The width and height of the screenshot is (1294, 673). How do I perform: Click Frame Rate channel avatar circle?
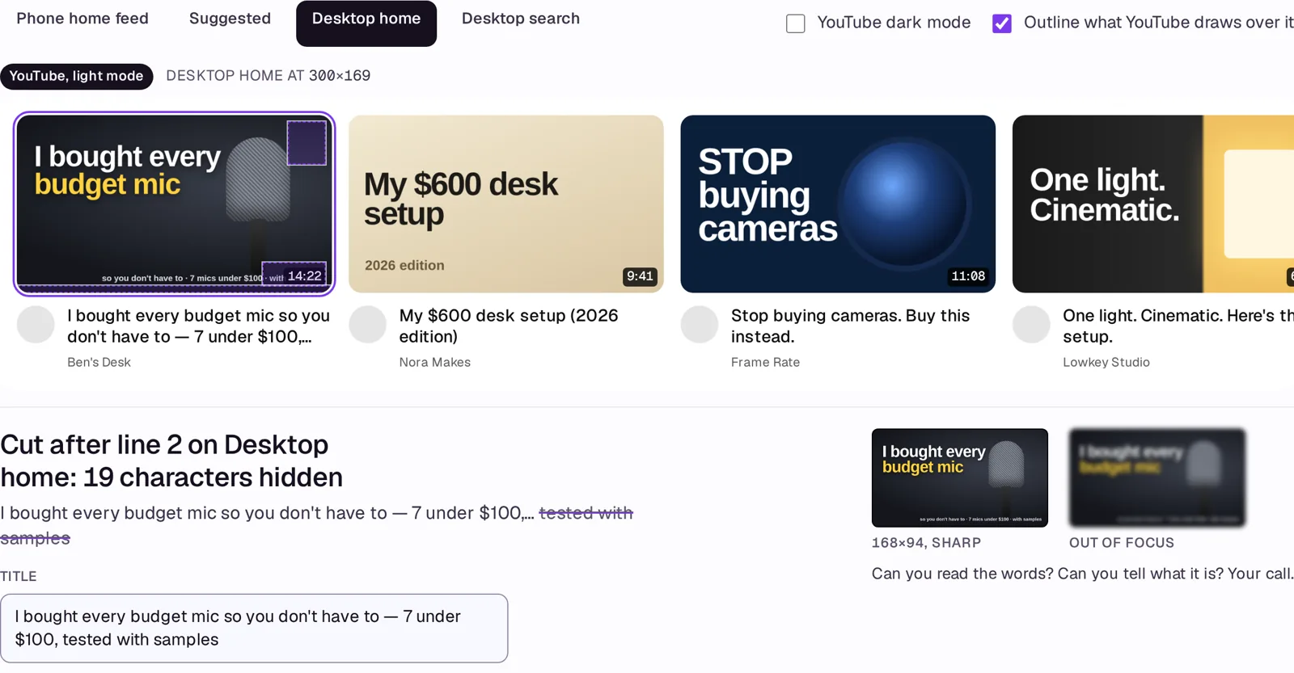coord(700,325)
